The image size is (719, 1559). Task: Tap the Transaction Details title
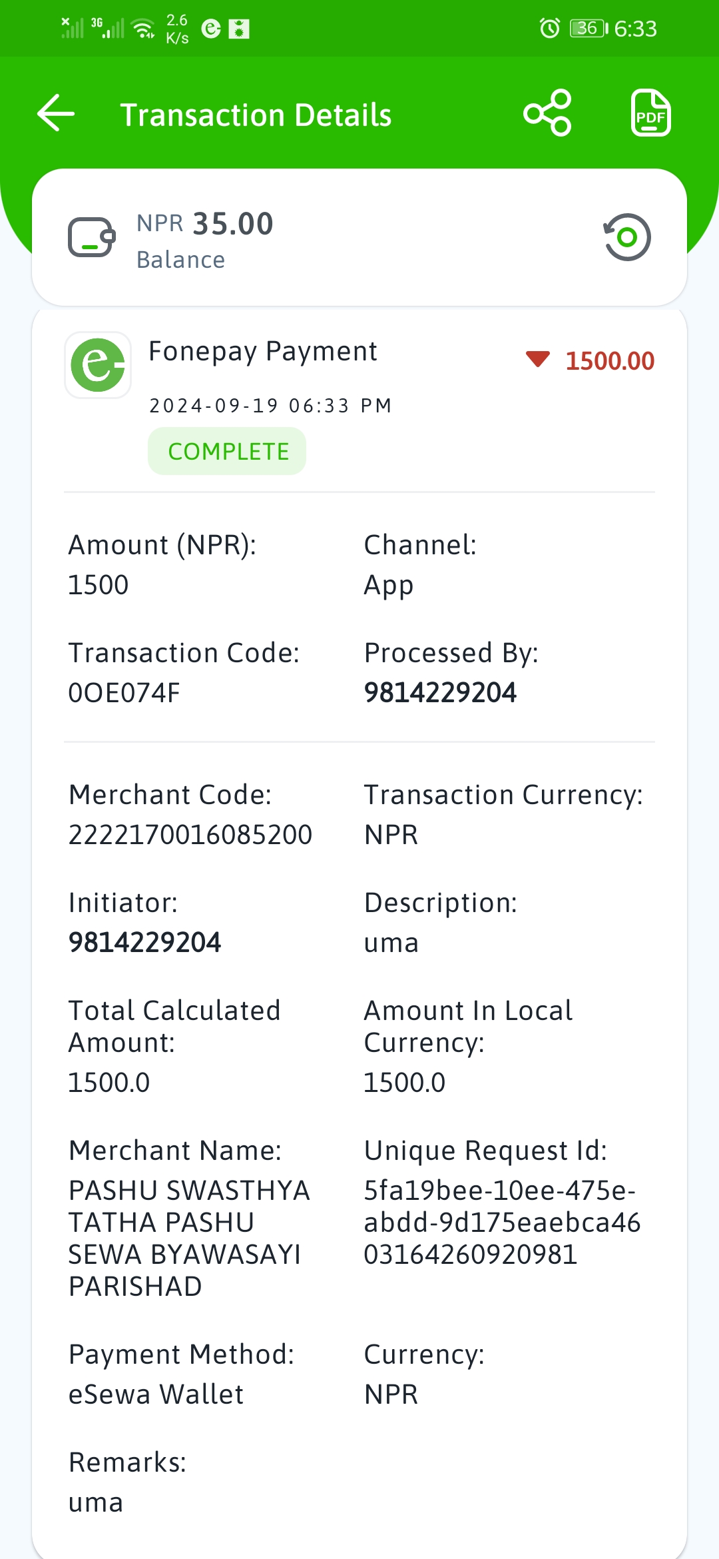(256, 115)
